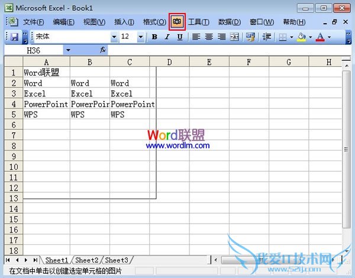Open the 格式(O) menu
Screen dimensions: 355x278
pyautogui.click(x=154, y=22)
